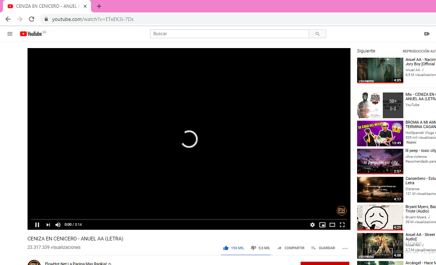Skip to the next video
This screenshot has height=265, width=436.
click(48, 225)
